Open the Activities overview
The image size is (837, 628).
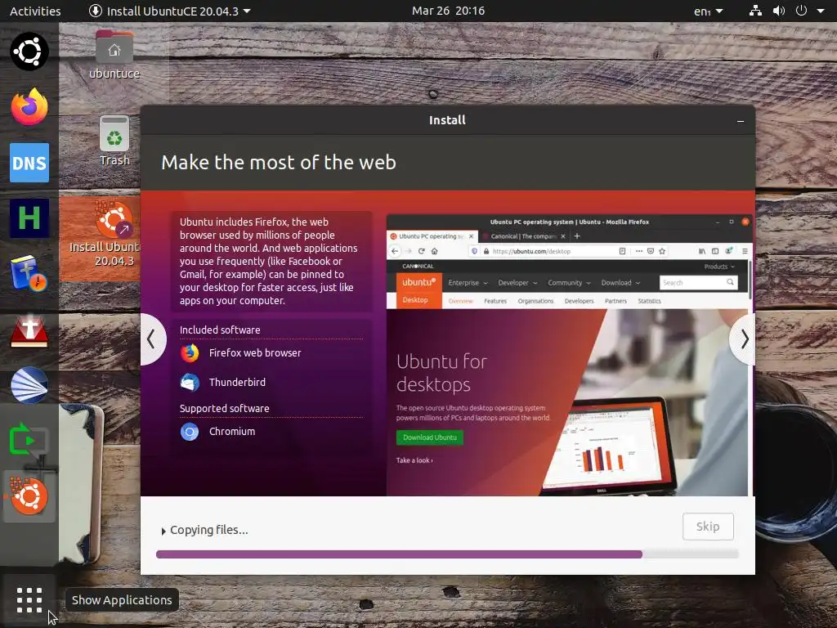(35, 11)
